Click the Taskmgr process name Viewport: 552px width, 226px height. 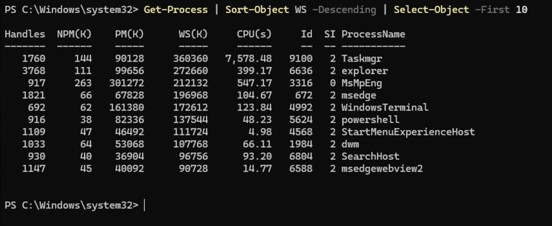tap(362, 59)
